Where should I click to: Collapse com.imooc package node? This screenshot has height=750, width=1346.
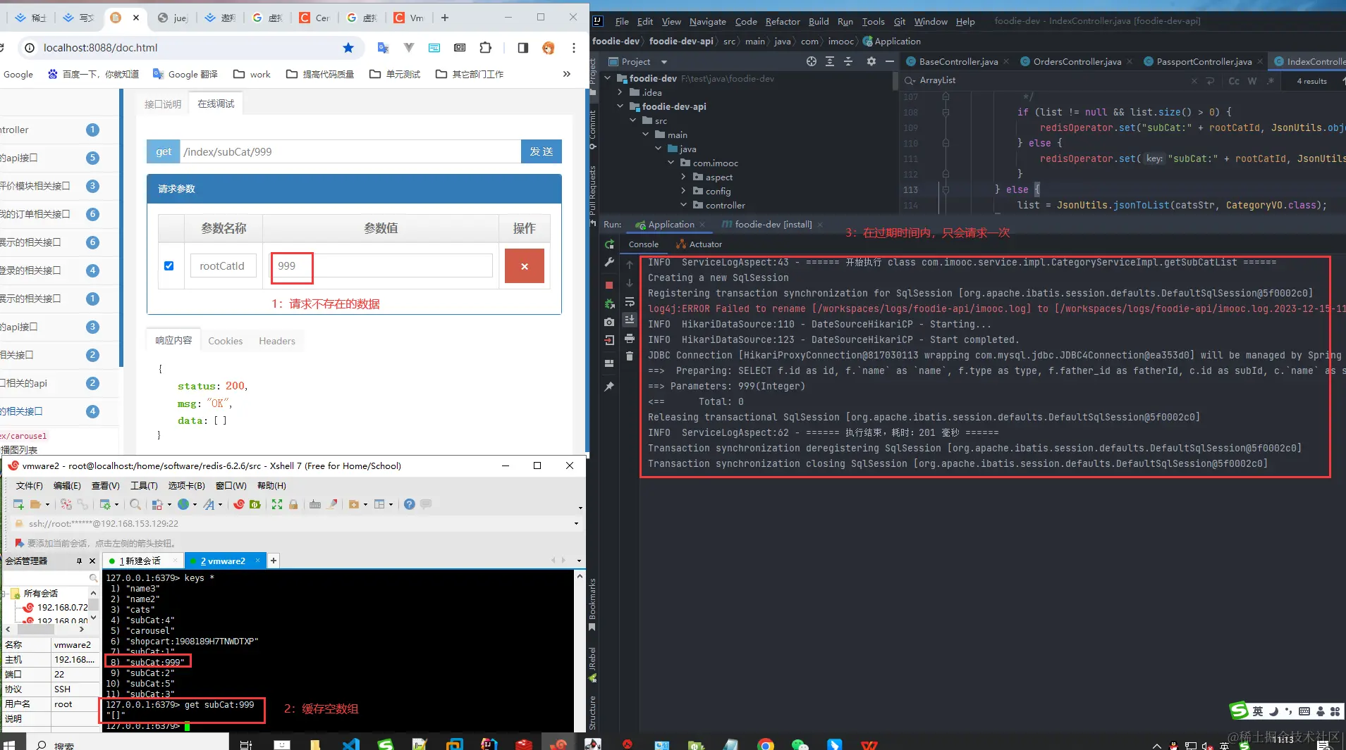point(671,163)
